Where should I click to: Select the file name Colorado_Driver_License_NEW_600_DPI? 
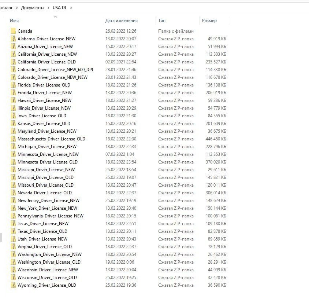pos(55,70)
